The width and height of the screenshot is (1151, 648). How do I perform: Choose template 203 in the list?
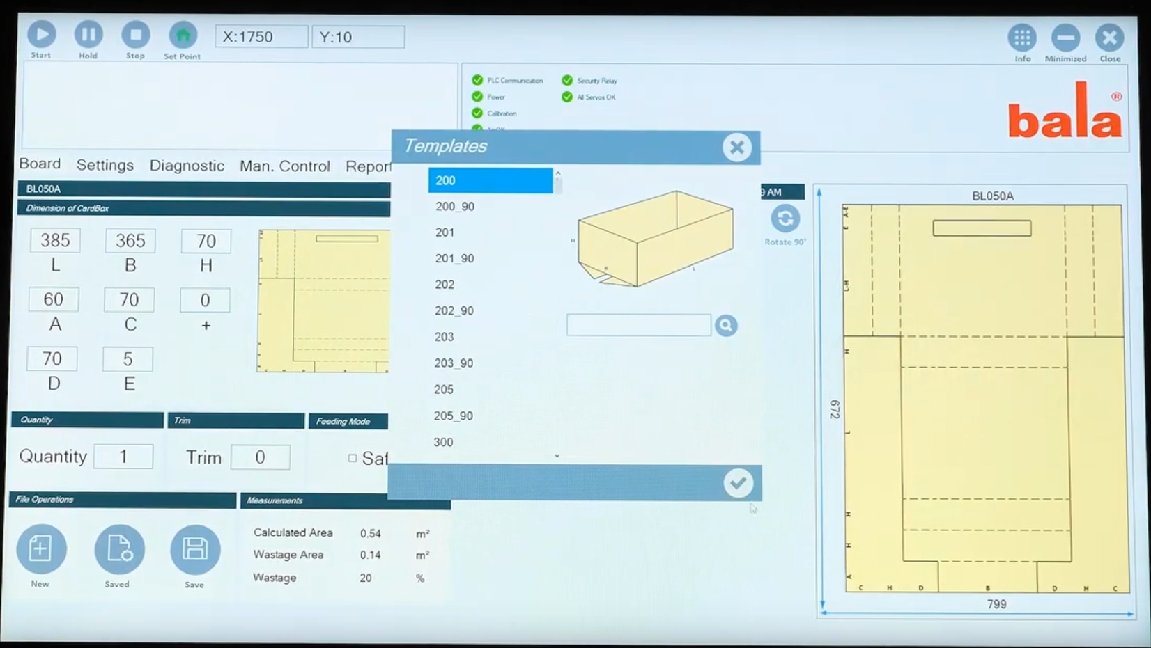(445, 337)
